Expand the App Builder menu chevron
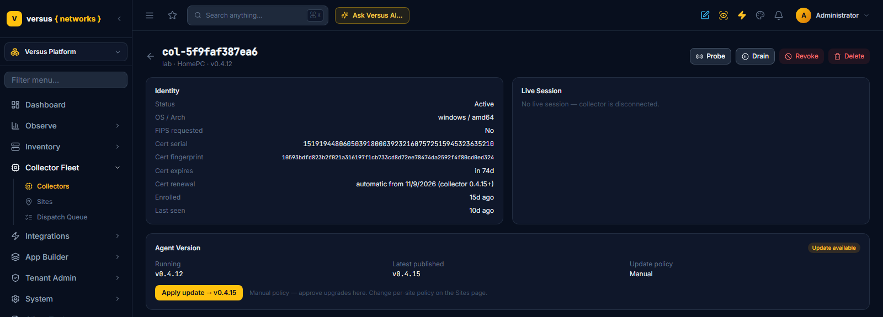883x317 pixels. click(118, 257)
